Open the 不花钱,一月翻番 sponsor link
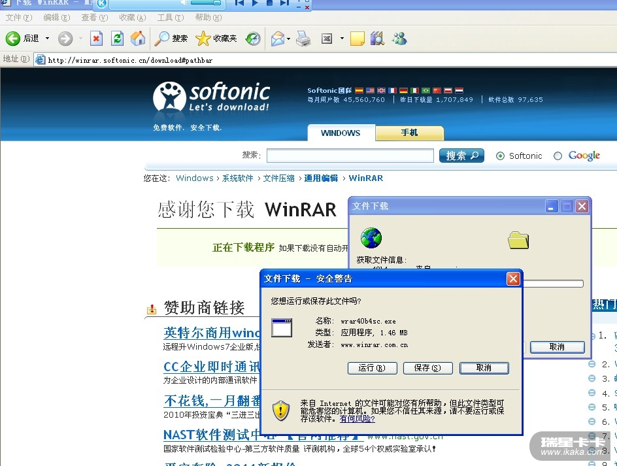Viewport: 617px width, 466px height. pyautogui.click(x=212, y=401)
